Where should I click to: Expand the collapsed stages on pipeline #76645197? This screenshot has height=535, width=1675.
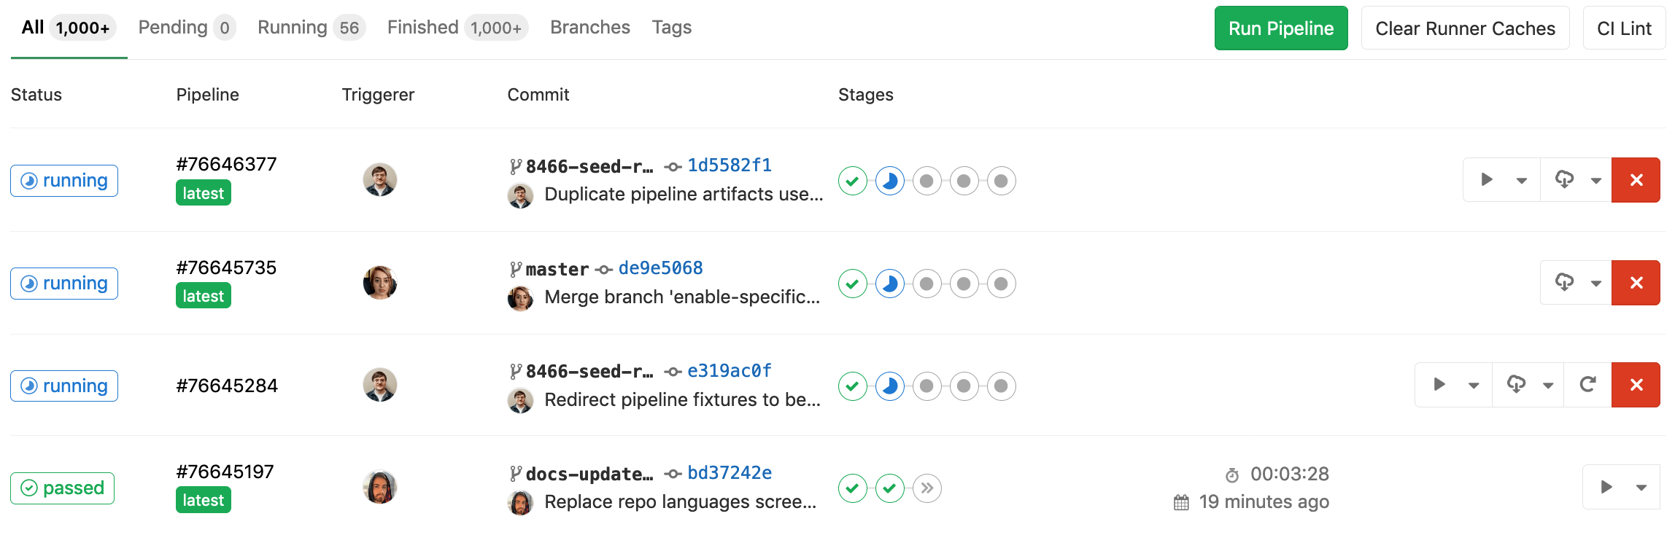tap(927, 488)
